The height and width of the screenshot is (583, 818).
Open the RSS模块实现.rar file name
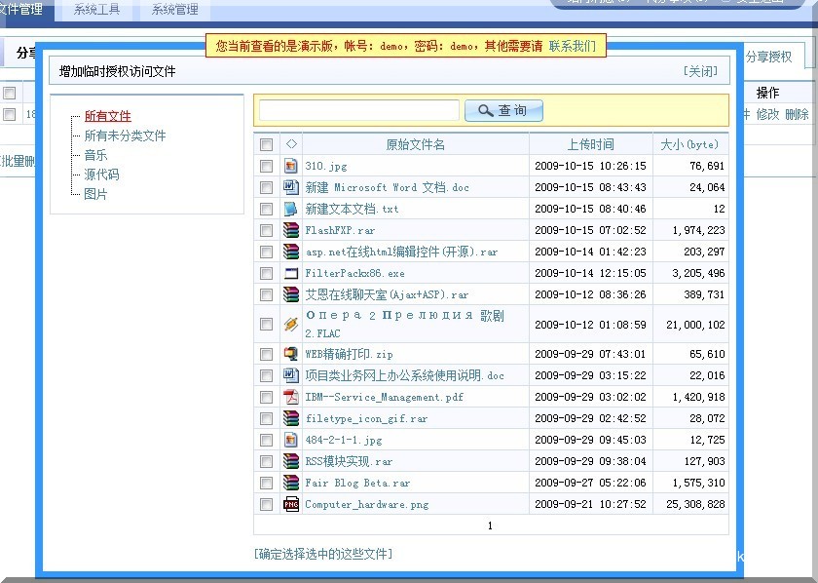(x=349, y=461)
